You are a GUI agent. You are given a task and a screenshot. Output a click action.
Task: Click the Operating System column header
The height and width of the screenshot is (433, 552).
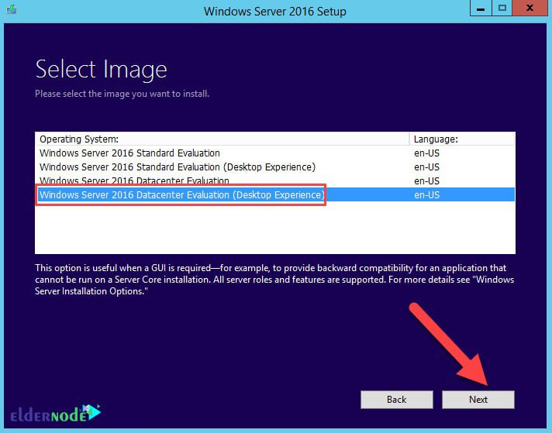pos(223,139)
